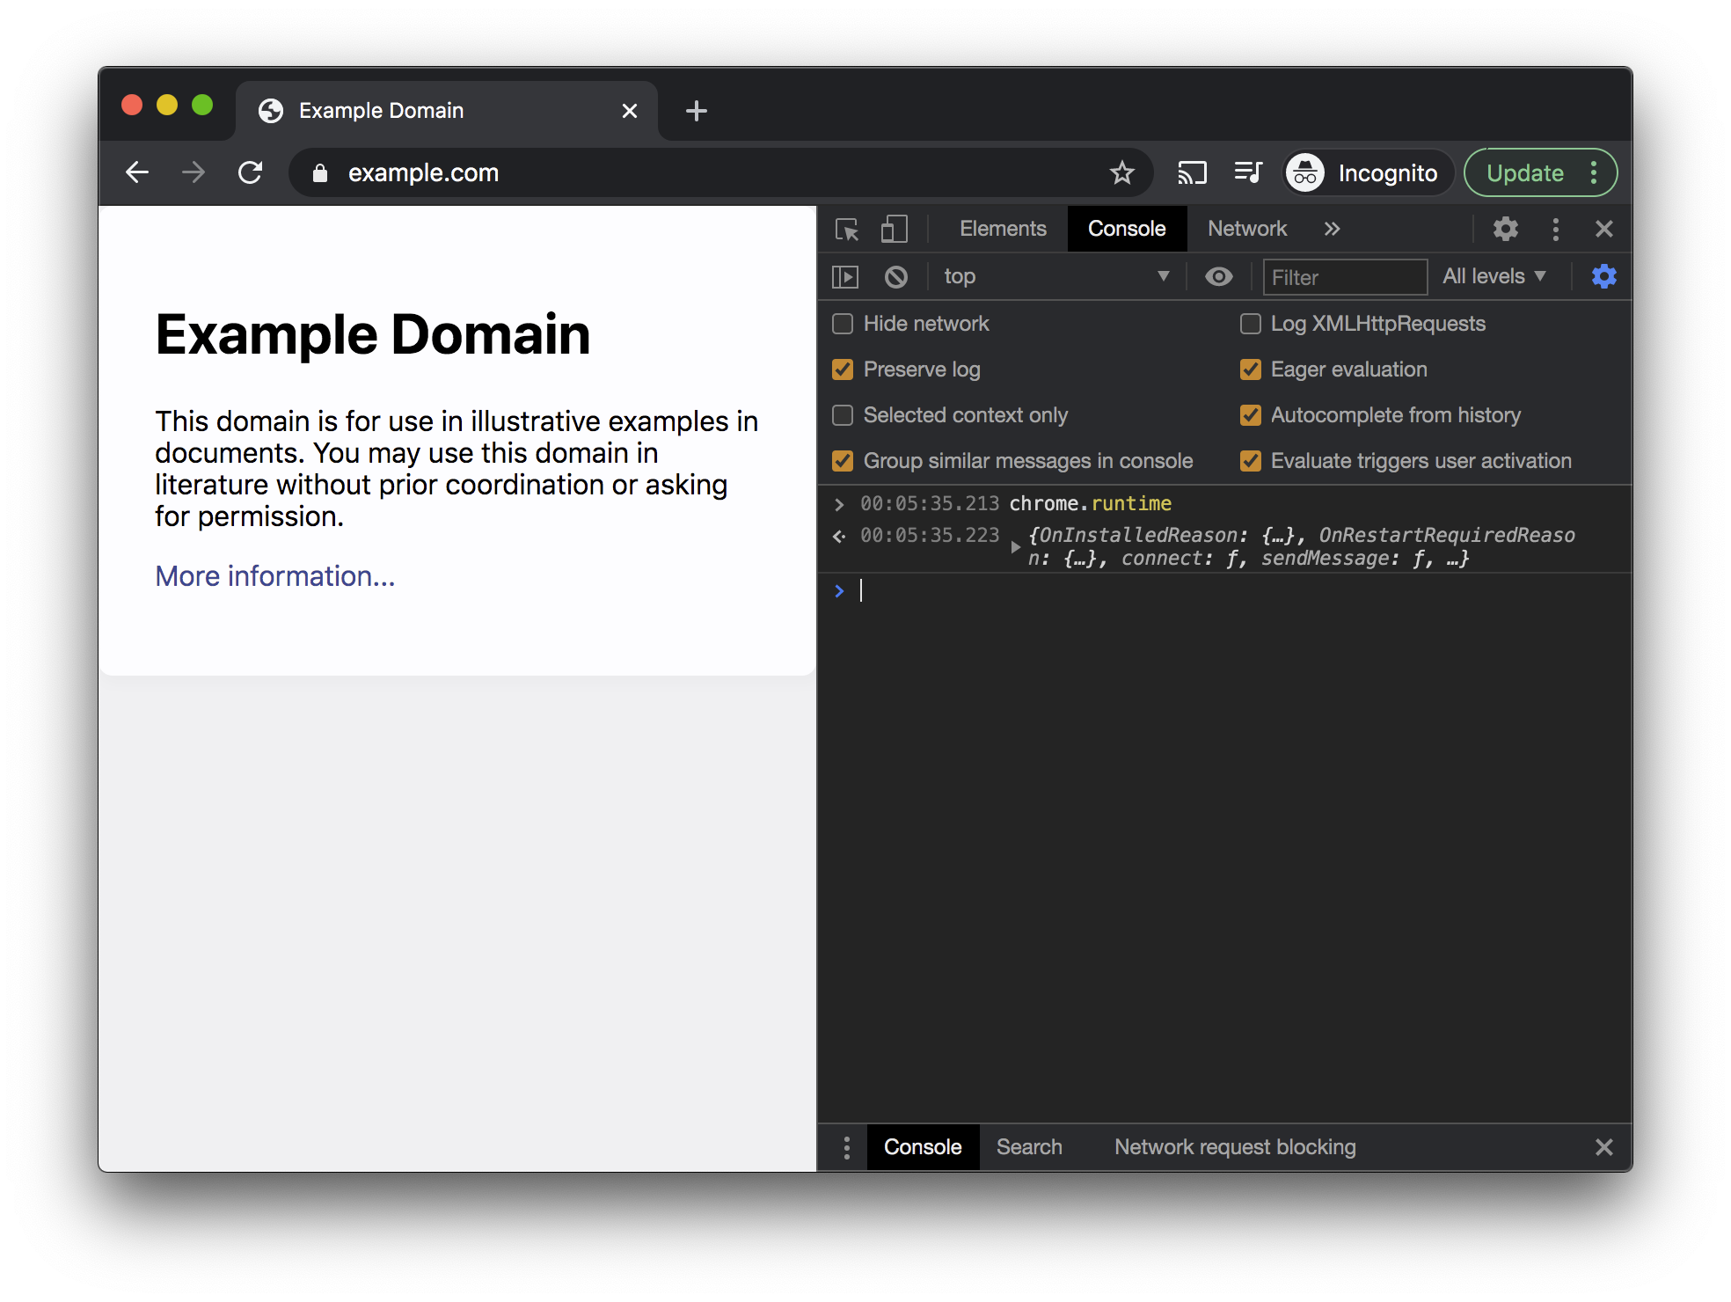Switch to the Network tab
The image size is (1731, 1302).
[1246, 229]
